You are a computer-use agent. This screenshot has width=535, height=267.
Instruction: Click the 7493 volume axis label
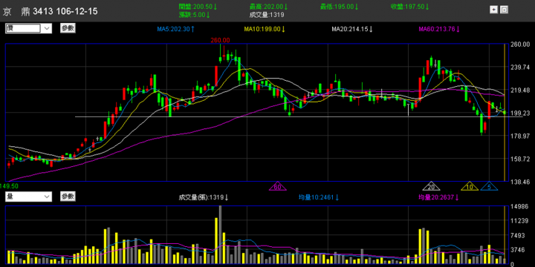tap(518, 236)
